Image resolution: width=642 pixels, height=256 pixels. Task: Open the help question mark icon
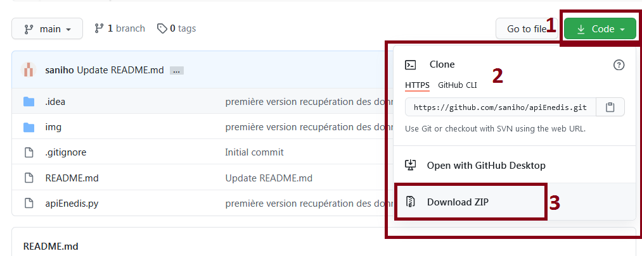[x=619, y=64]
